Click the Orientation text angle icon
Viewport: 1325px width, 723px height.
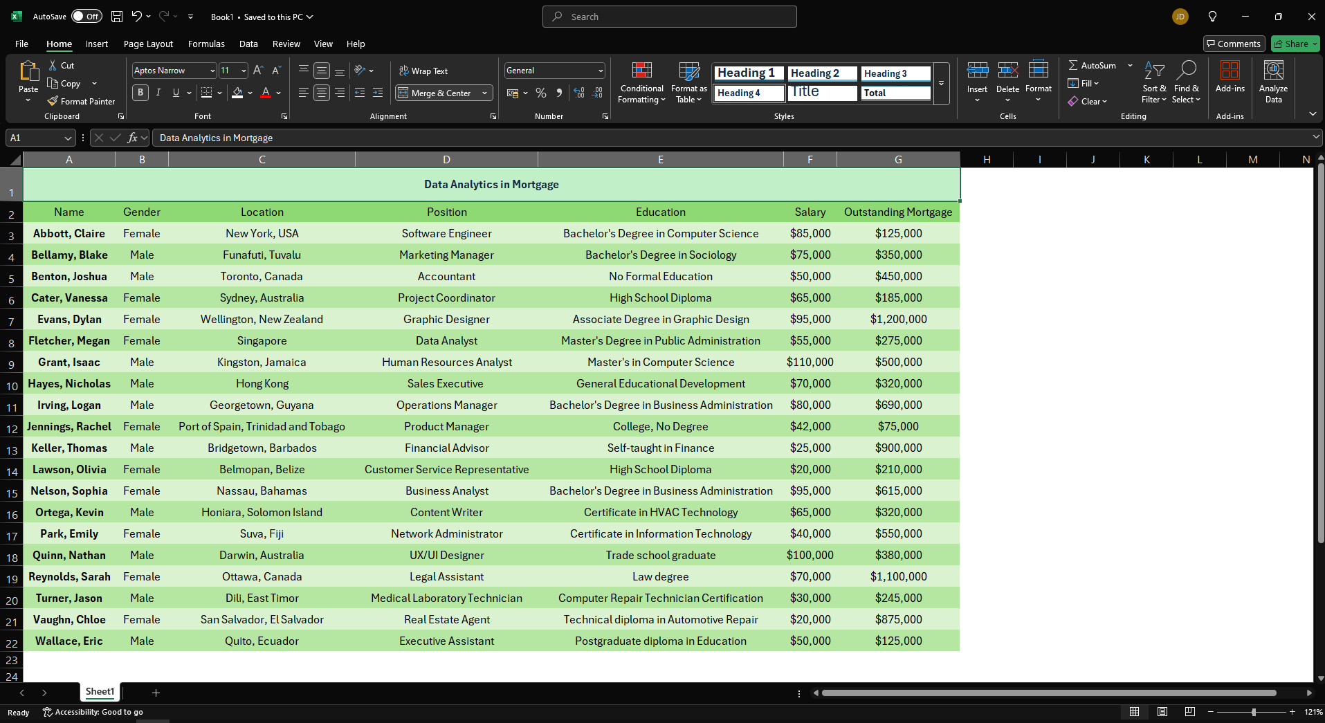pyautogui.click(x=360, y=70)
